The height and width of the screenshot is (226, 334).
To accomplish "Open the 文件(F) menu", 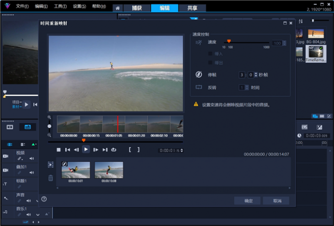I will (x=22, y=6).
